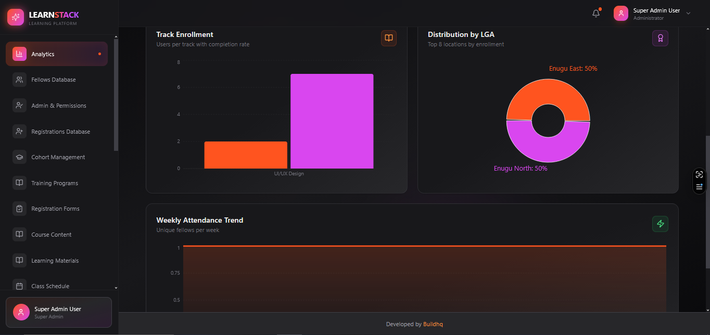Go to Admin & Permissions page
This screenshot has width=710, height=335.
tap(58, 106)
